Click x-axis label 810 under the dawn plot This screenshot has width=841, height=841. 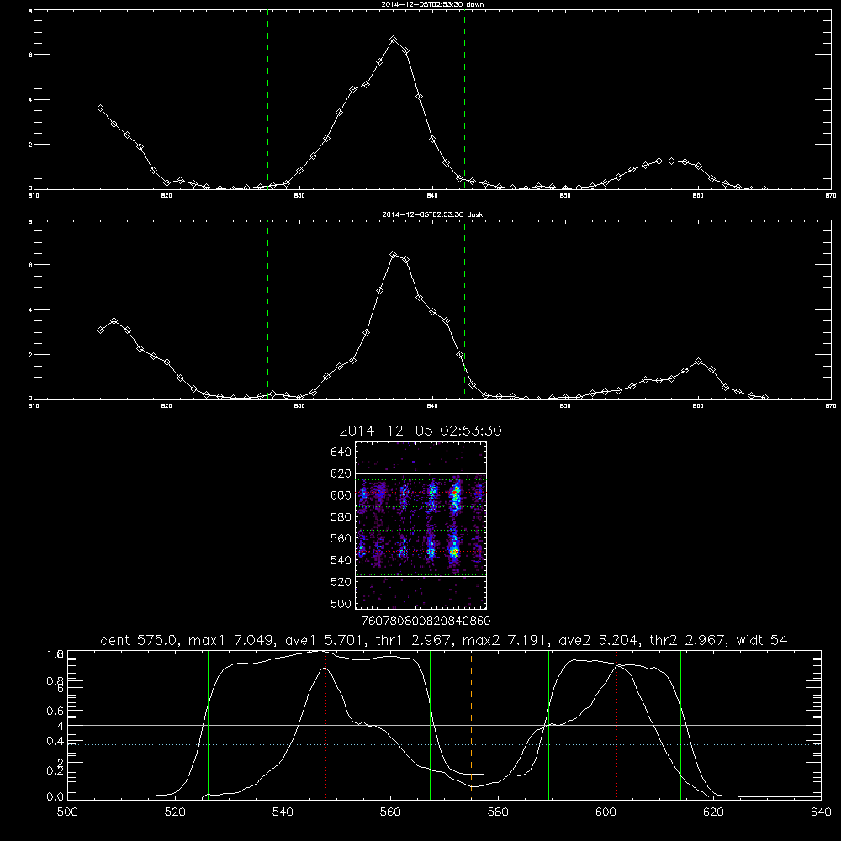coord(34,196)
